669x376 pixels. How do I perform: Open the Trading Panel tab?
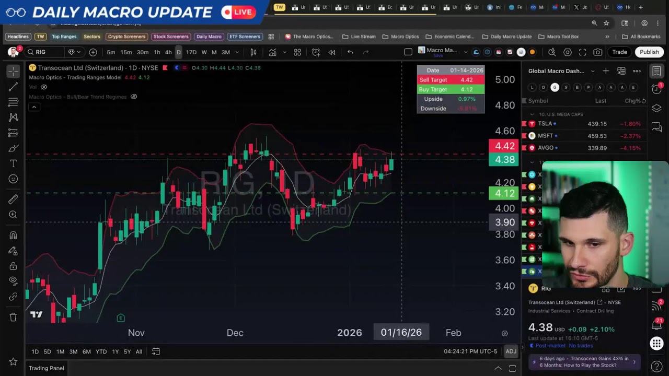click(47, 368)
